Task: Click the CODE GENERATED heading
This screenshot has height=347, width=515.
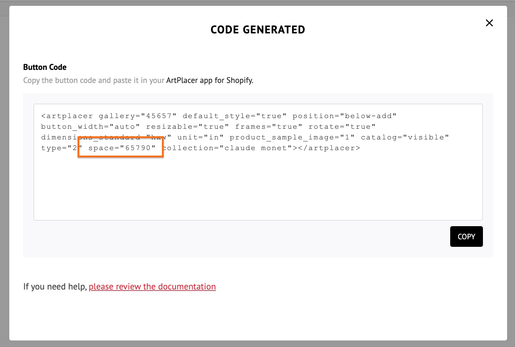Action: click(x=257, y=30)
